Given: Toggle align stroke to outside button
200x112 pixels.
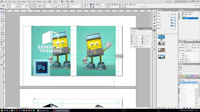Looking at the screenshot, I should pyautogui.click(x=191, y=50).
